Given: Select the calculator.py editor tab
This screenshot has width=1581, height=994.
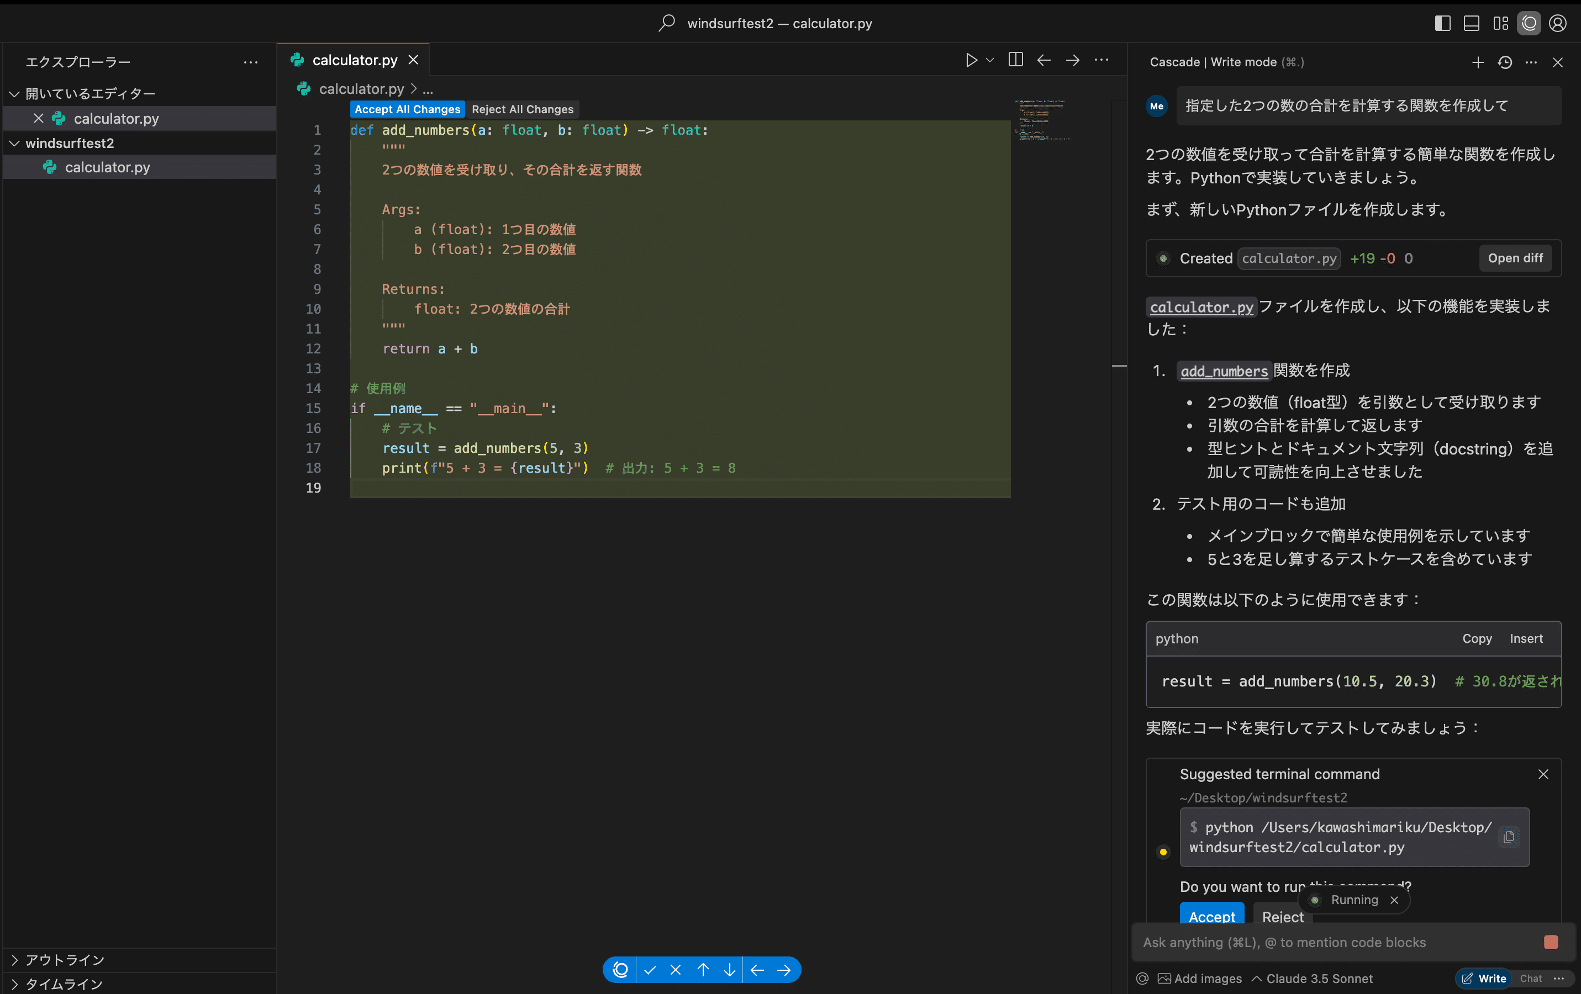Looking at the screenshot, I should [355, 60].
